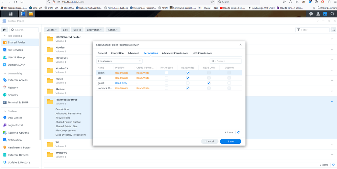Refresh the shared folder list at bottom right

(333, 165)
